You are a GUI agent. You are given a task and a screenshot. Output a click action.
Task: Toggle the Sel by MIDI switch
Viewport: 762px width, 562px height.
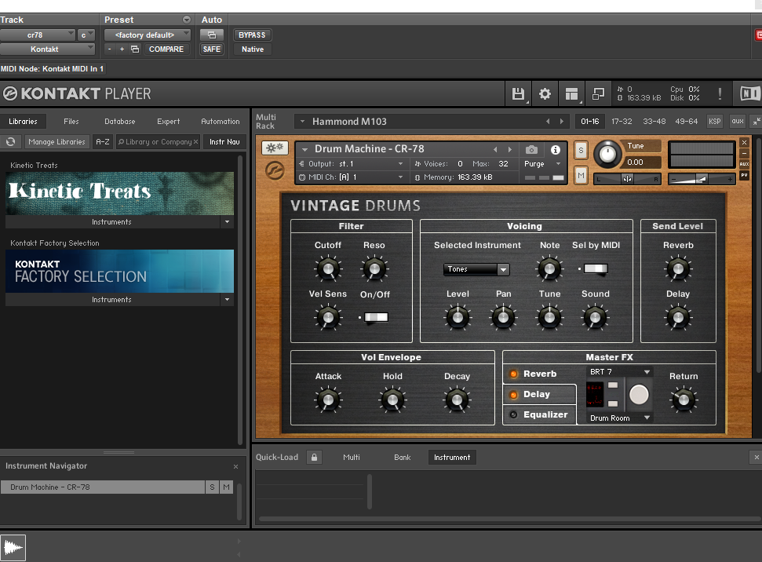(596, 269)
